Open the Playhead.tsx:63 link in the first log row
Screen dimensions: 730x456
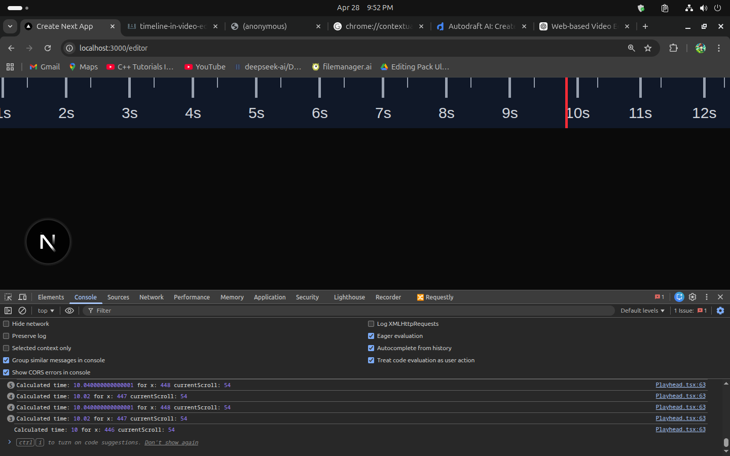click(680, 385)
